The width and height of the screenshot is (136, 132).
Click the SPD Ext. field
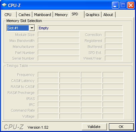click(x=114, y=52)
